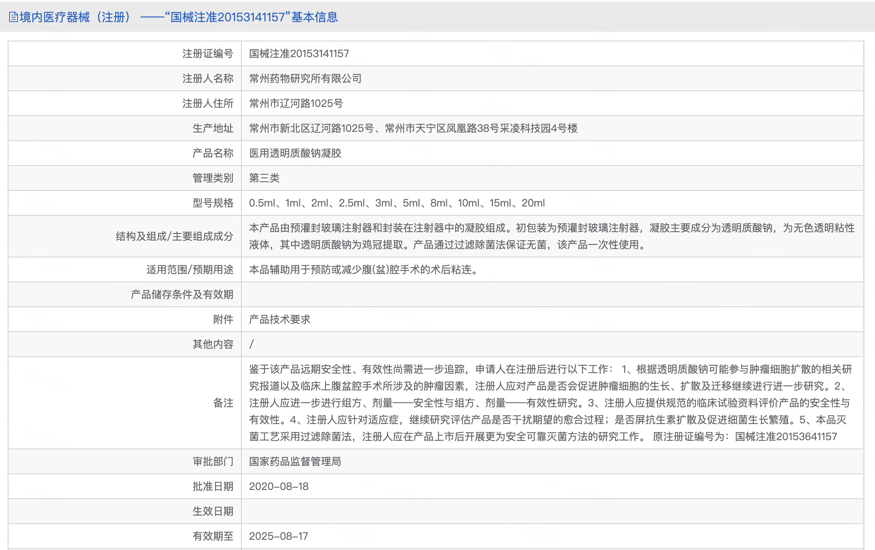
Task: Select the 审批部门 label
Action: click(x=213, y=462)
